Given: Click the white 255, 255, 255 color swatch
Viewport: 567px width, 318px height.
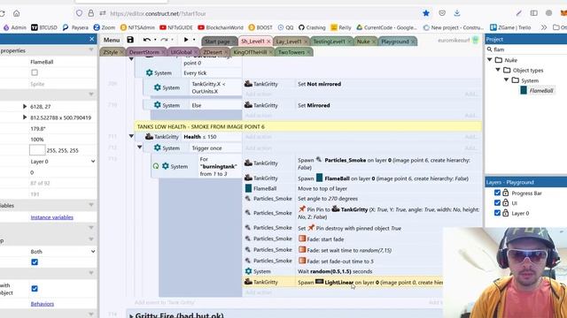Looking at the screenshot, I should coord(37,150).
